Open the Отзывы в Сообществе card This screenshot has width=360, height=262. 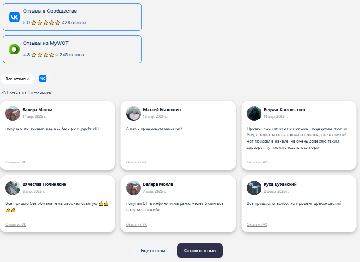(x=72, y=17)
